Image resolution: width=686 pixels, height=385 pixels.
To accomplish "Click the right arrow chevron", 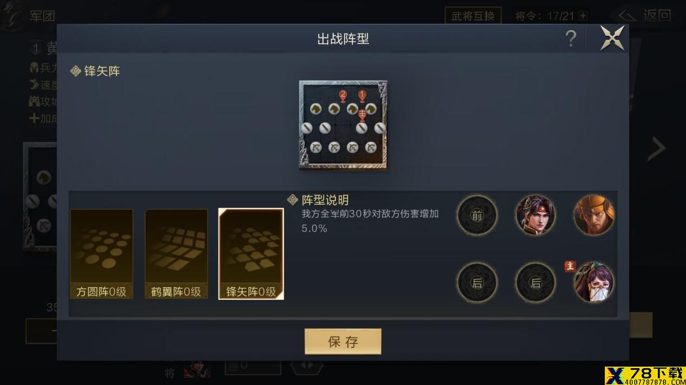I will (x=657, y=149).
